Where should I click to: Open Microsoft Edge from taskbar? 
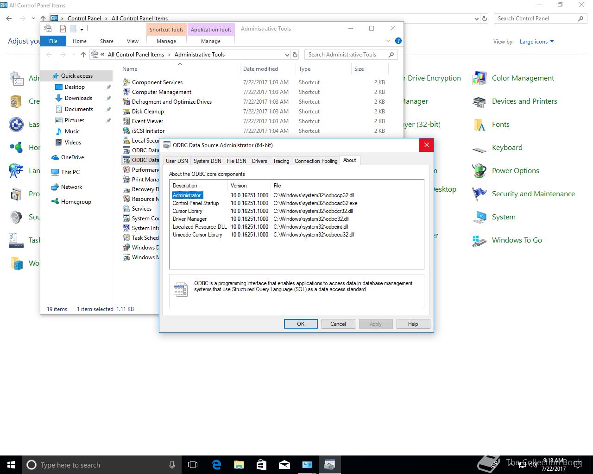pos(216,465)
